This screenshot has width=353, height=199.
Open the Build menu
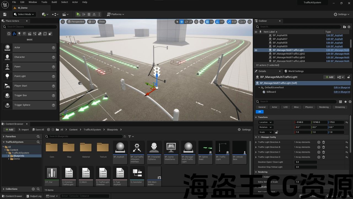click(x=54, y=2)
